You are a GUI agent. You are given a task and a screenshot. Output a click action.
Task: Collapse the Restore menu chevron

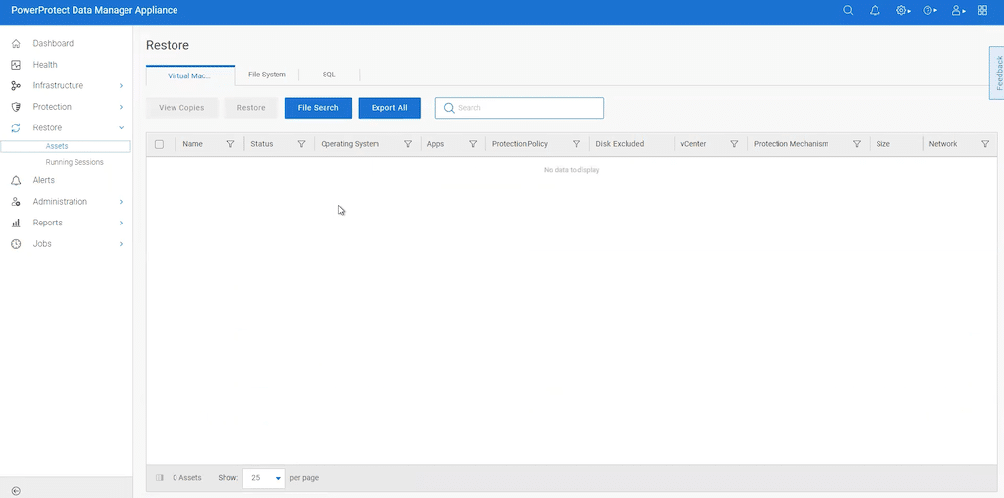pos(121,128)
